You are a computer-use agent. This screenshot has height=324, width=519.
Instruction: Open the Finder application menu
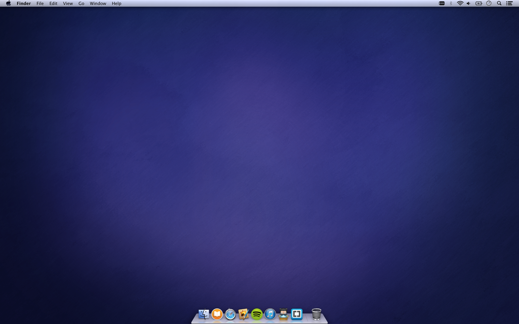tap(24, 3)
